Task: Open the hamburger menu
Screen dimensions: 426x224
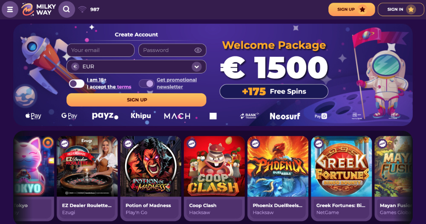Action: click(x=10, y=9)
